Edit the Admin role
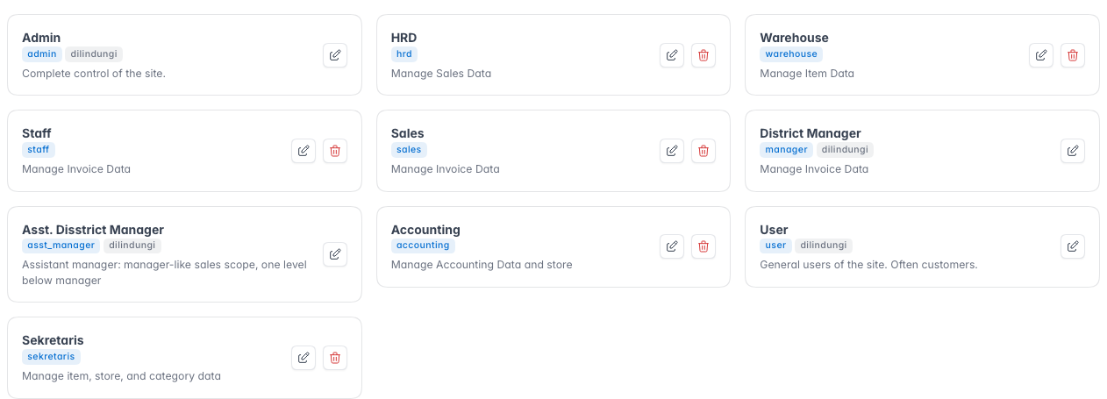This screenshot has width=1107, height=399. click(335, 55)
